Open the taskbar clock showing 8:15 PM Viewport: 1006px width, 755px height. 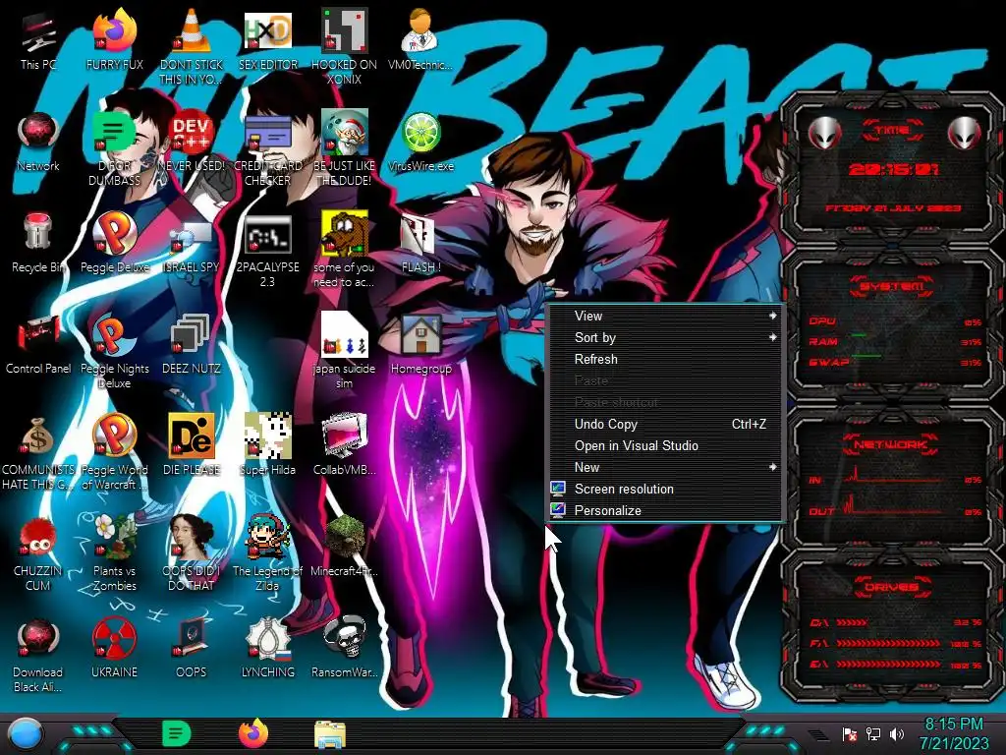pyautogui.click(x=953, y=733)
